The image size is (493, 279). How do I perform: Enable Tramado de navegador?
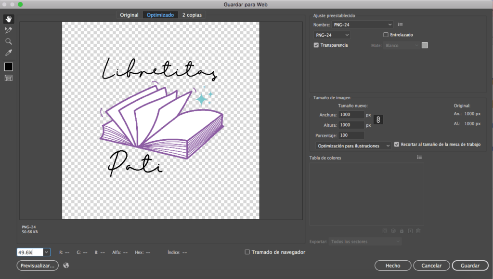pyautogui.click(x=247, y=252)
